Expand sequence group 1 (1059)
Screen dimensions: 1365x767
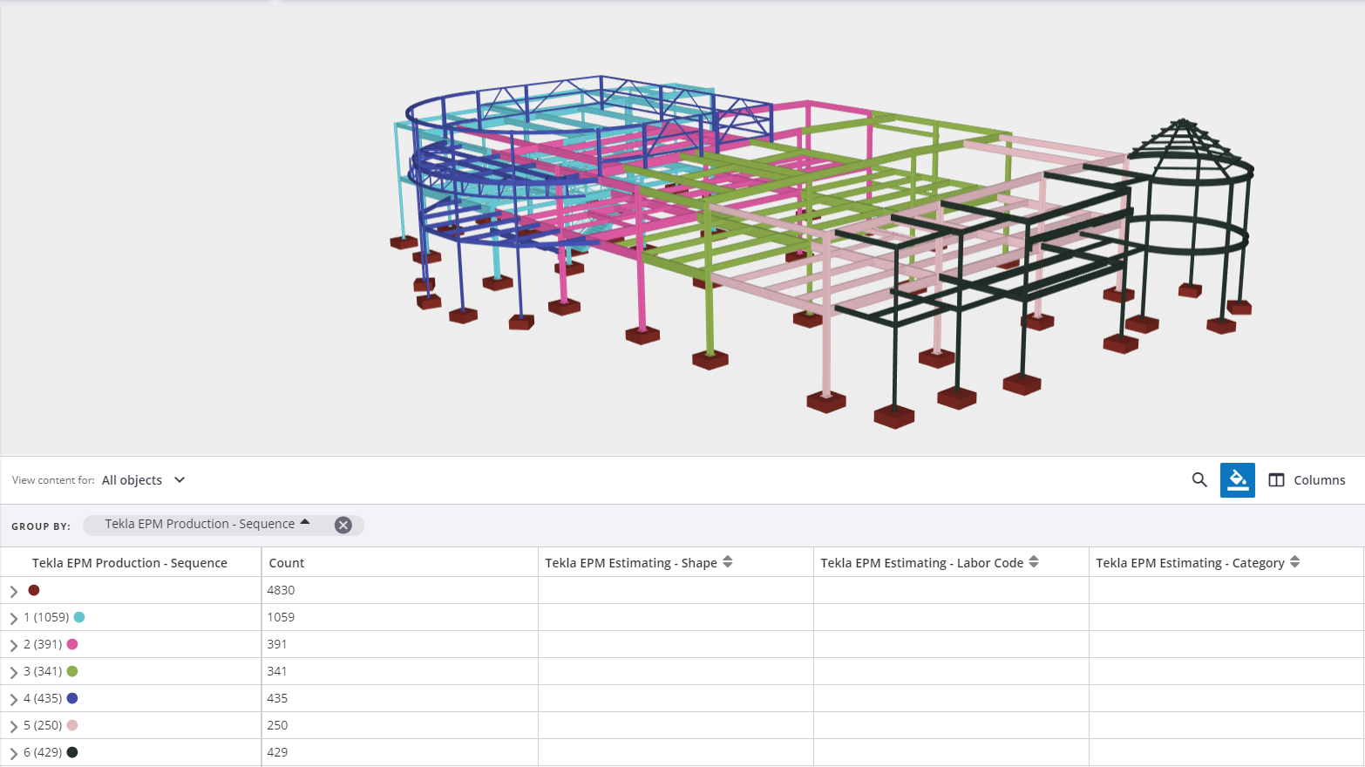pos(14,618)
